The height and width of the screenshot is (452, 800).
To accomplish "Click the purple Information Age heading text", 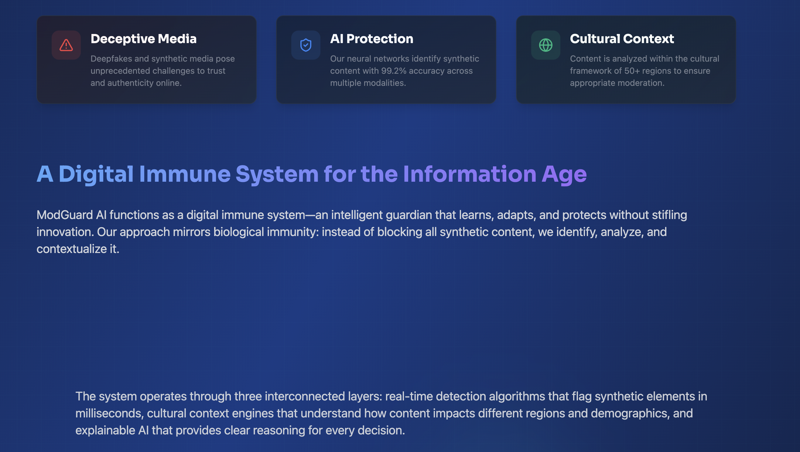I will tap(494, 174).
